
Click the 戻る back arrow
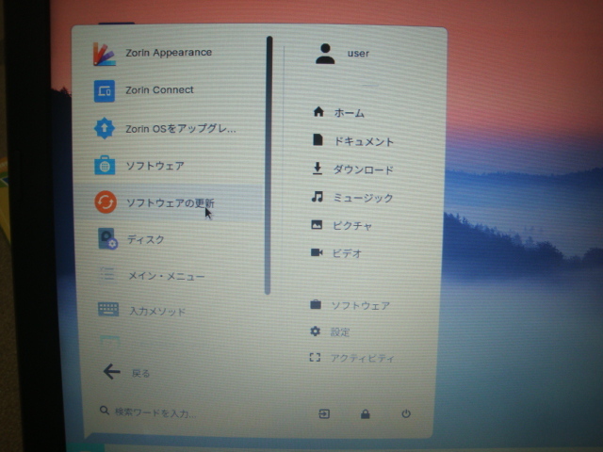point(111,372)
